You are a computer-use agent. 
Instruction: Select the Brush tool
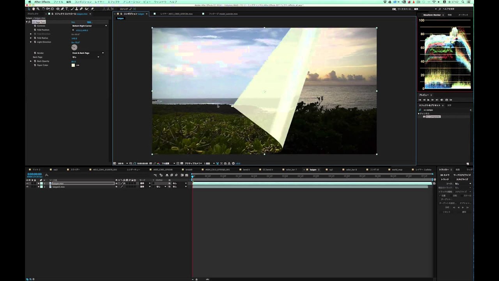pyautogui.click(x=72, y=9)
